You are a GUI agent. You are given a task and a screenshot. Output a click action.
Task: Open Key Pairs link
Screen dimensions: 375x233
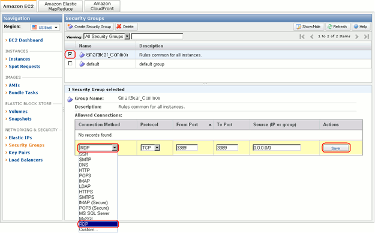pos(19,153)
